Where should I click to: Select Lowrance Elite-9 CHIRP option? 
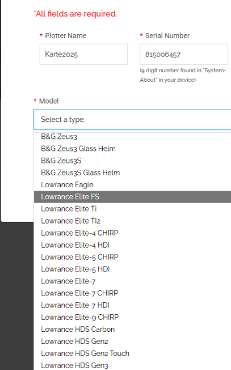click(132, 317)
